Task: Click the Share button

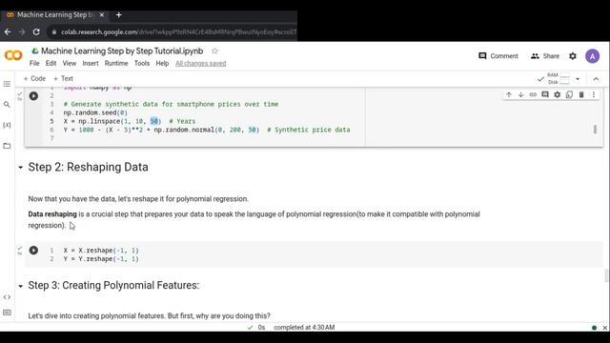Action: 544,56
